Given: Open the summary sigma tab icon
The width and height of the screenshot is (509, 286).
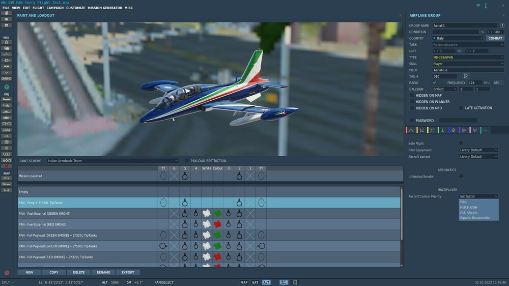Looking at the screenshot, I should point(443,130).
